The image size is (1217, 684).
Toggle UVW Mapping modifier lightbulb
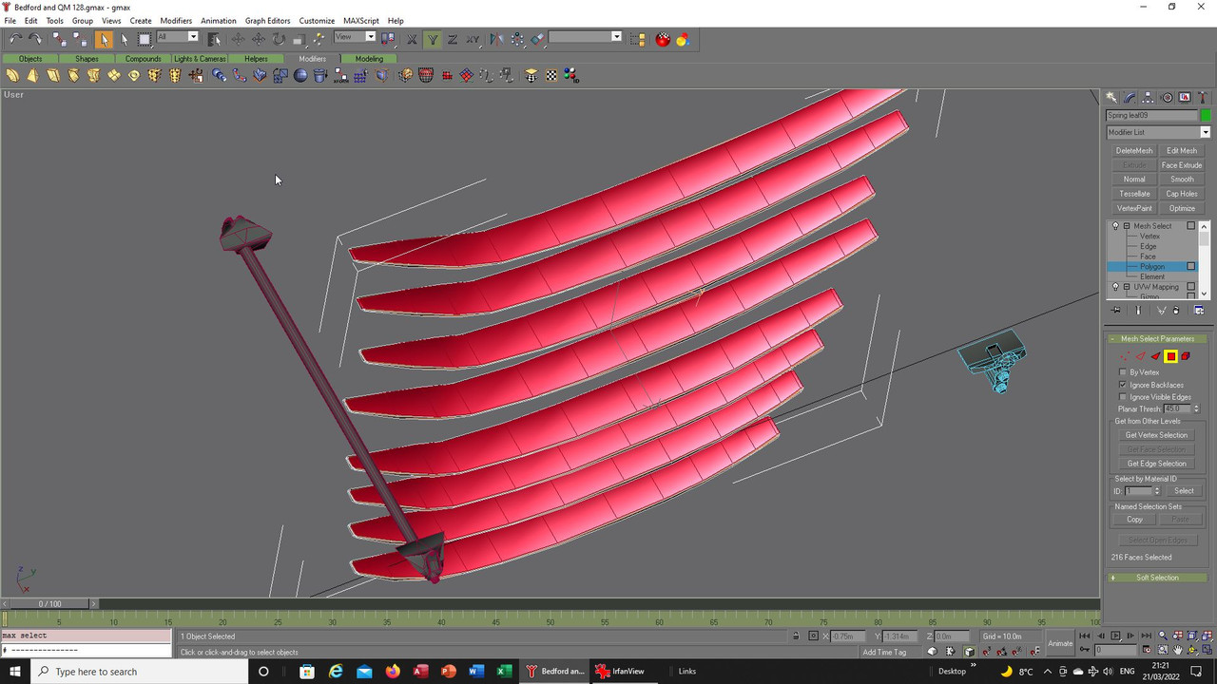pos(1115,287)
